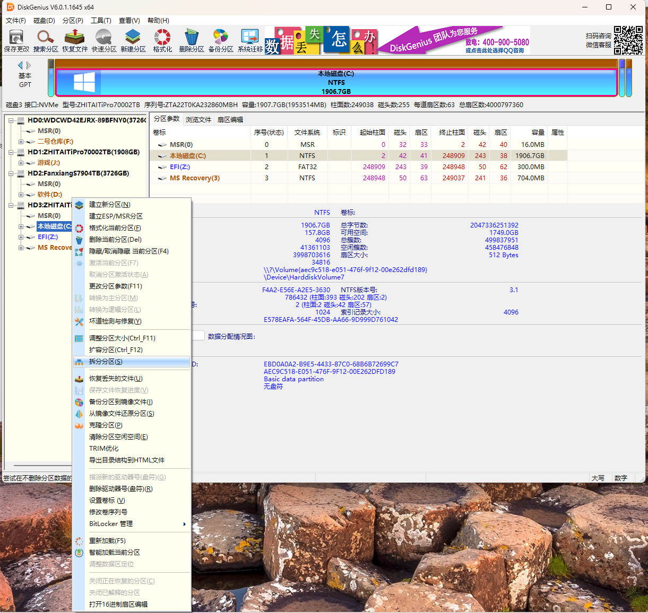Collapse the HD0:WDCWD42EJRX disk tree node
This screenshot has height=613, width=648.
pyautogui.click(x=11, y=120)
